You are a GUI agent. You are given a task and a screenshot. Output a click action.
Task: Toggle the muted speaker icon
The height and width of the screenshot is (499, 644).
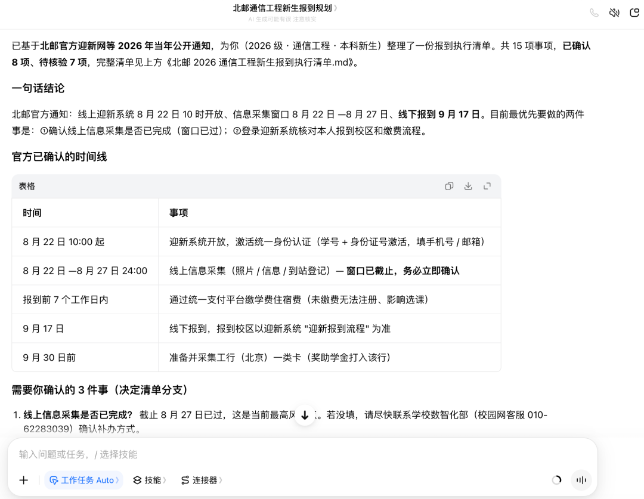pyautogui.click(x=614, y=13)
